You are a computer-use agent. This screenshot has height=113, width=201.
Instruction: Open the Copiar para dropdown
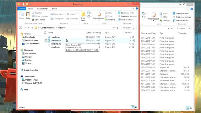click(x=57, y=19)
